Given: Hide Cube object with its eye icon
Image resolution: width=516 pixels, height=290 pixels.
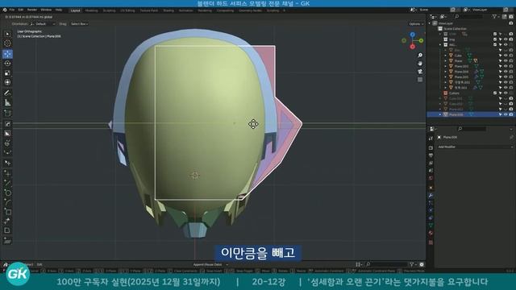Looking at the screenshot, I should [x=506, y=56].
